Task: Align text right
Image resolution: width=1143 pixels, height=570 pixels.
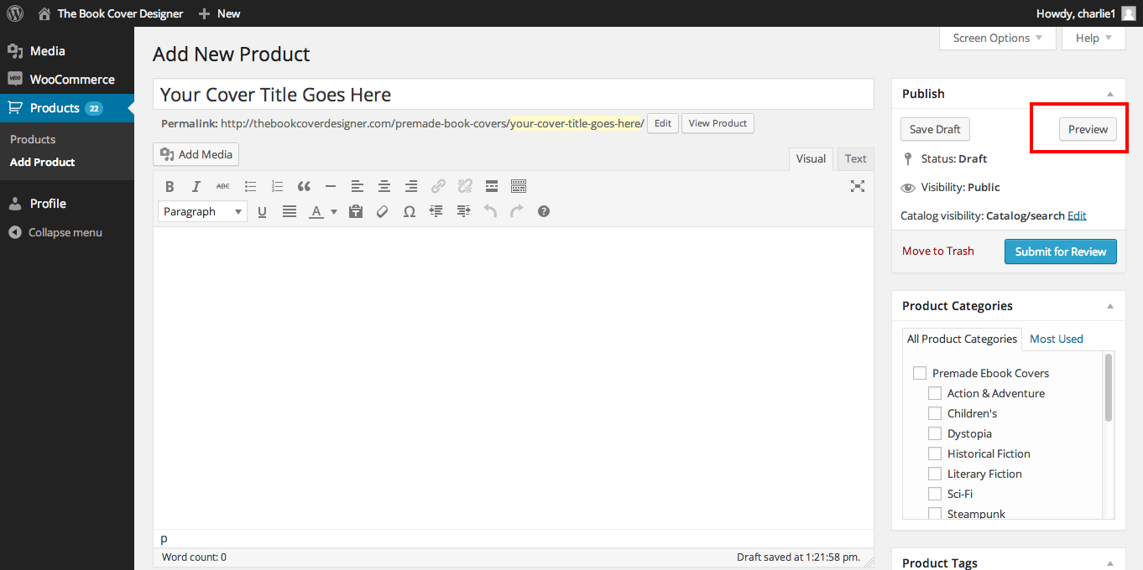Action: click(411, 186)
